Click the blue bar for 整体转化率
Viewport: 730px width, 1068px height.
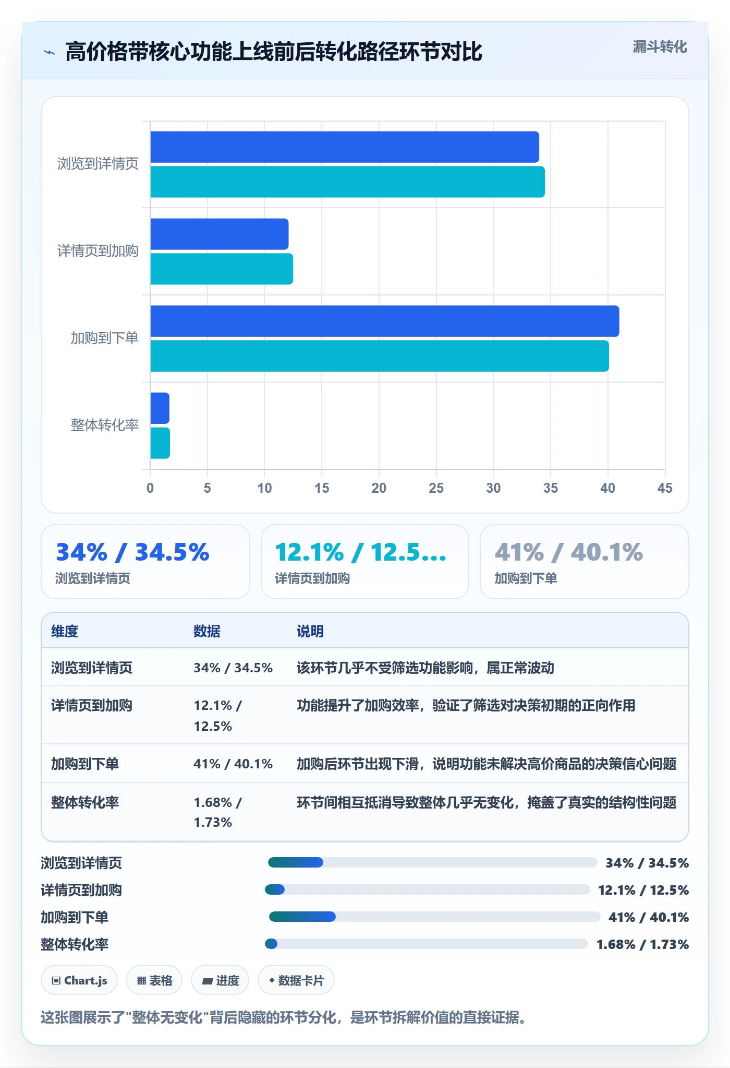160,408
